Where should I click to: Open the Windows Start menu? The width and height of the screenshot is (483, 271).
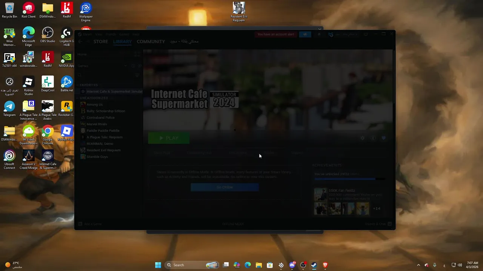[158, 265]
